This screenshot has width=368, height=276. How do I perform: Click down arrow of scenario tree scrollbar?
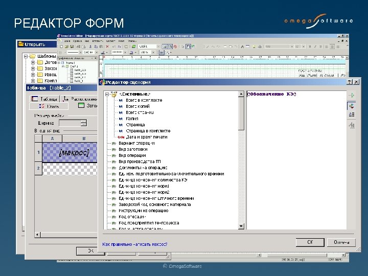click(241, 226)
